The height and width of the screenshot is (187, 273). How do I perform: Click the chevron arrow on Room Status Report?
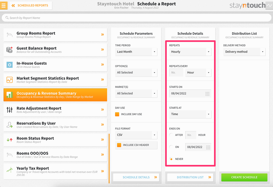coord(103,140)
